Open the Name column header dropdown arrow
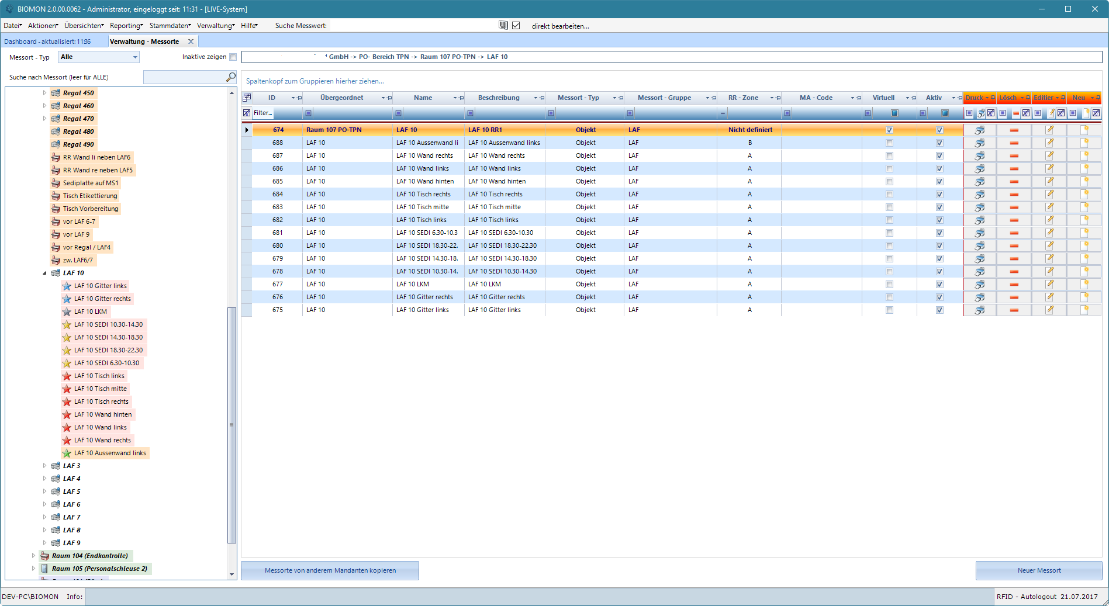The height and width of the screenshot is (606, 1109). point(455,98)
